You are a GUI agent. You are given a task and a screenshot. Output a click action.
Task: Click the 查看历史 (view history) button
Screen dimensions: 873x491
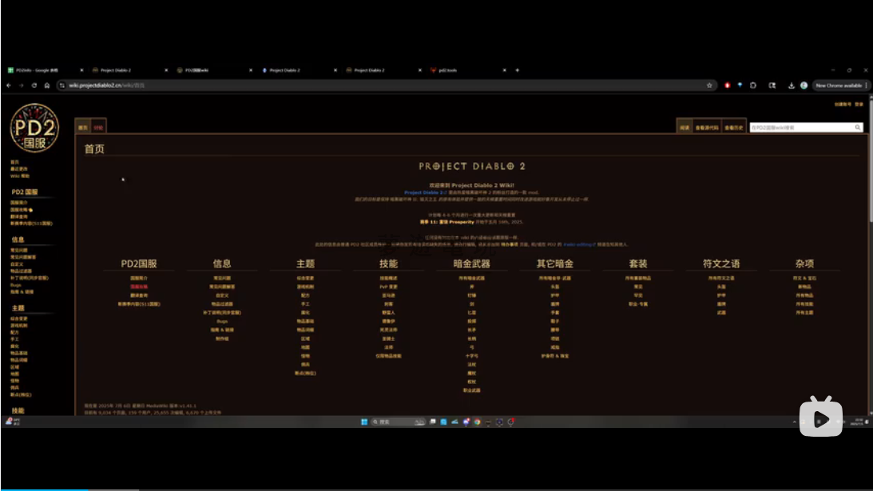coord(732,127)
